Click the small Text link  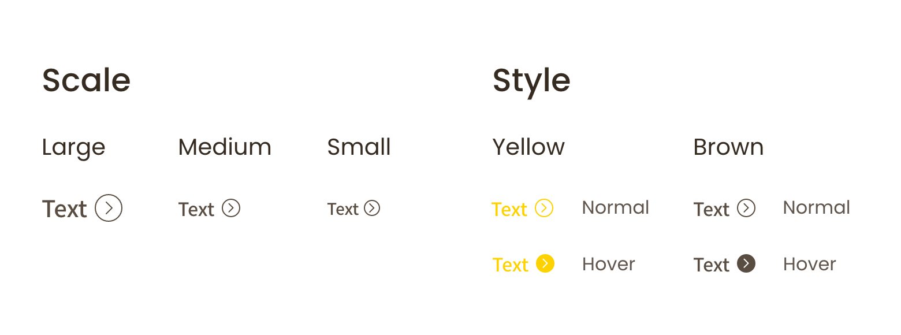tap(343, 209)
